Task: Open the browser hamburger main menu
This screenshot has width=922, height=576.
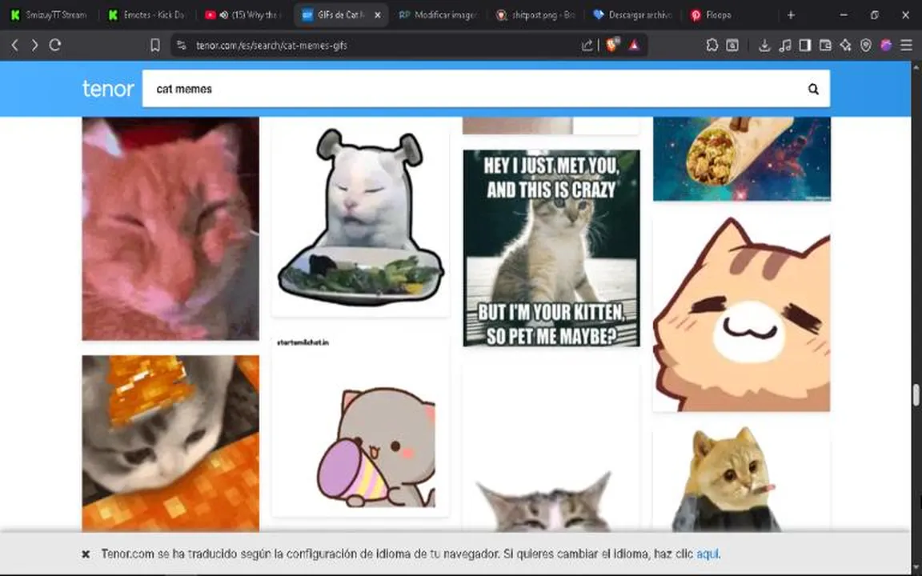Action: pyautogui.click(x=906, y=46)
